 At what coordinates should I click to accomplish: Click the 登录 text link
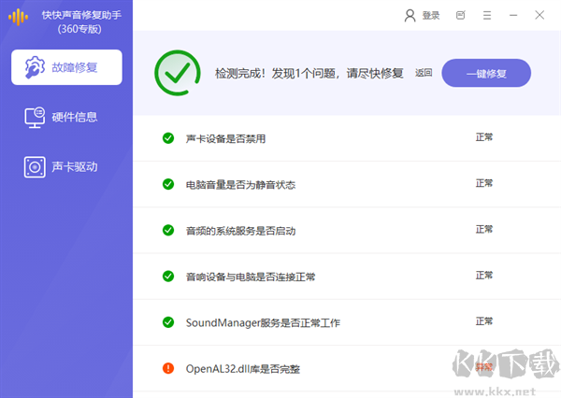431,15
